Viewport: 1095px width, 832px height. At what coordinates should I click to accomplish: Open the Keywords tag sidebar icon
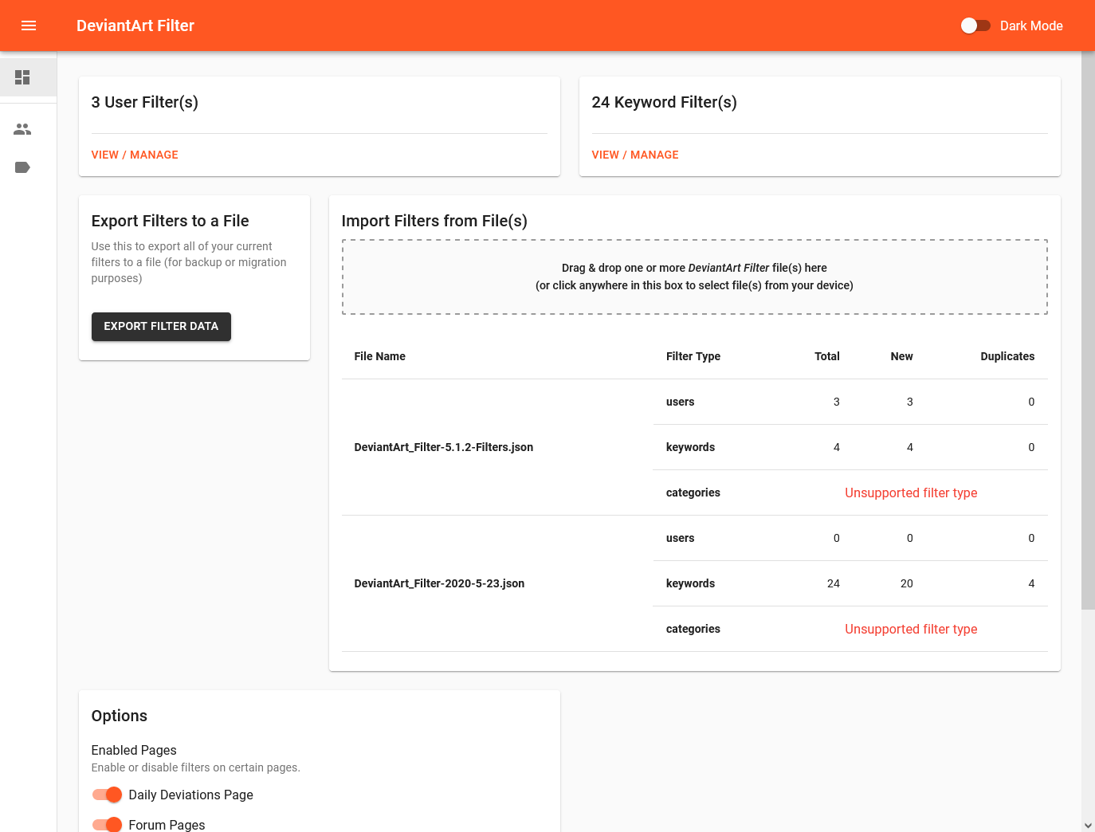(22, 167)
